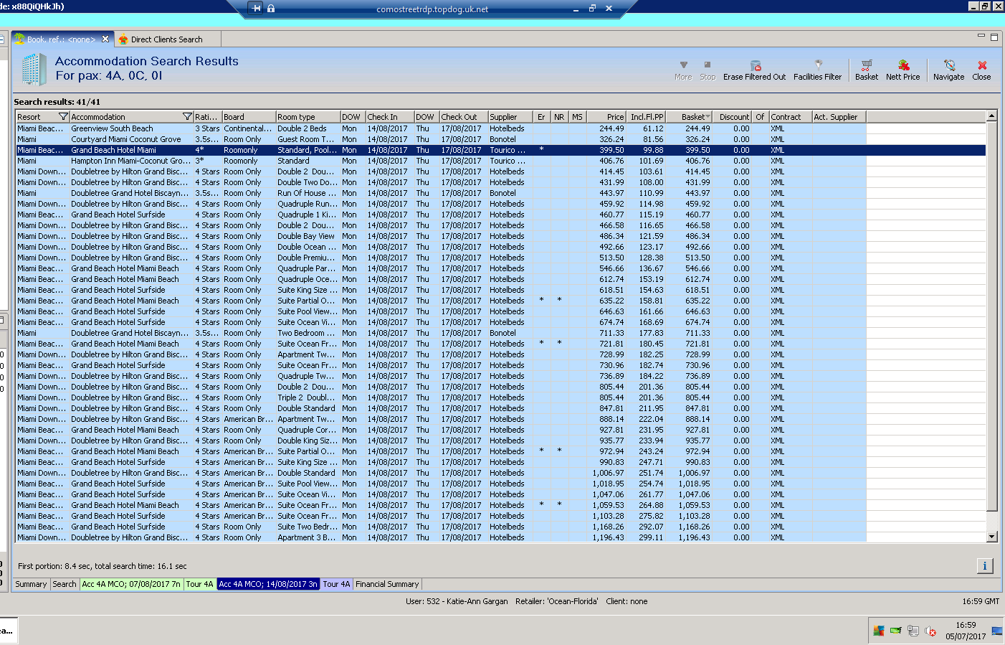The width and height of the screenshot is (1005, 645).
Task: Click the Contract column header
Action: (791, 117)
